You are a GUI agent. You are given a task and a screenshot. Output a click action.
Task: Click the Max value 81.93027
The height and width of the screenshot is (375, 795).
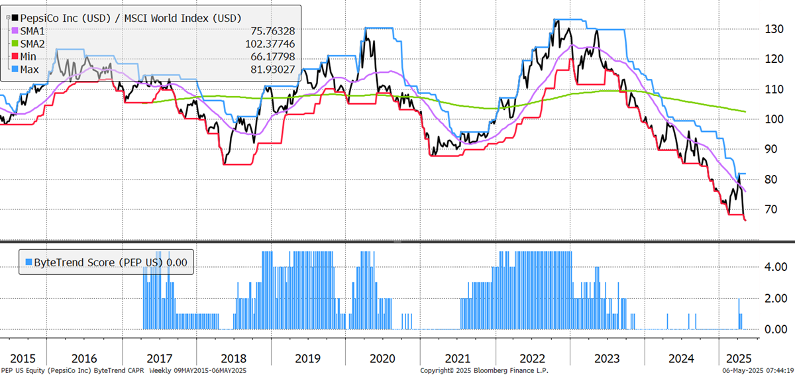coord(272,70)
